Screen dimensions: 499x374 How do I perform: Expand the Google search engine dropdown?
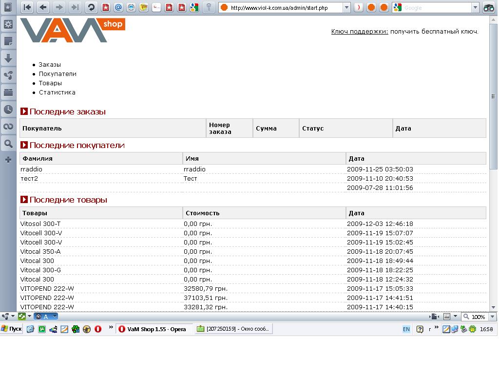click(x=475, y=8)
